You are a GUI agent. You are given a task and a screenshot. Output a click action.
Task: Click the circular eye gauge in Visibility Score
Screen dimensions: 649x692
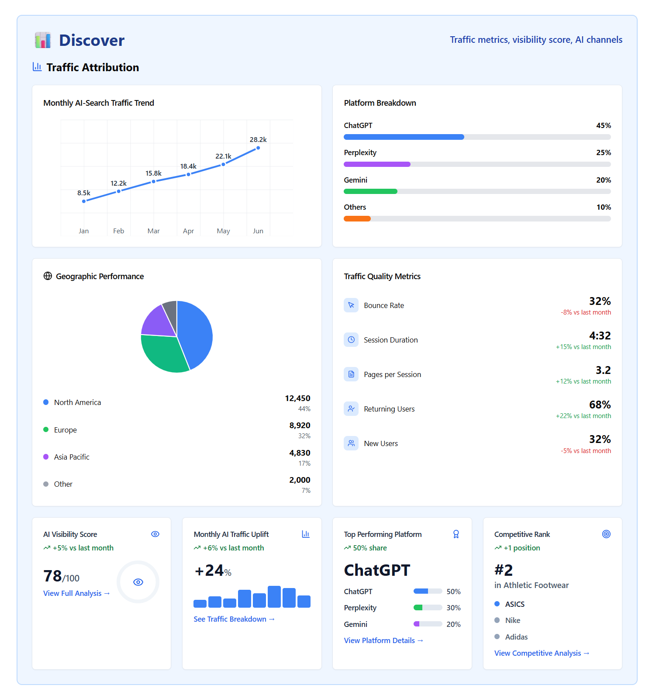tap(138, 582)
